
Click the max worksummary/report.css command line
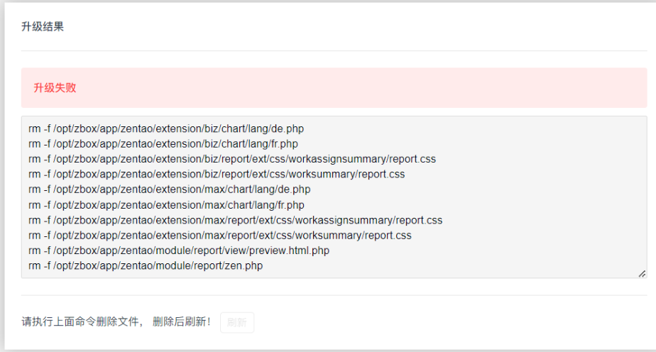click(220, 236)
